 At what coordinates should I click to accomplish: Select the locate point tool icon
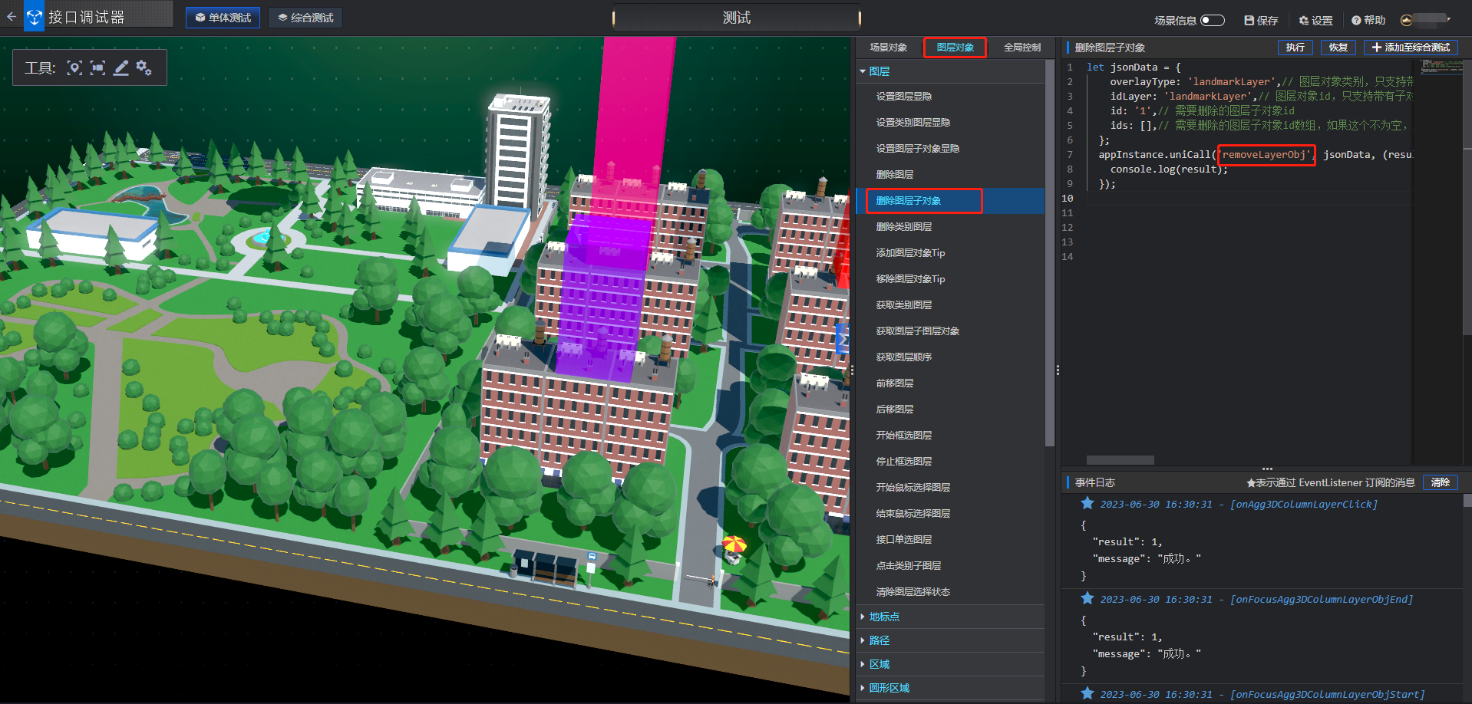click(74, 68)
